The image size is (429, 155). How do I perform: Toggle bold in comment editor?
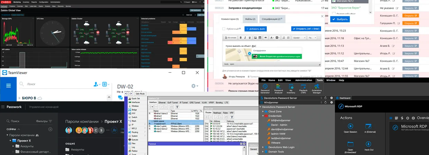point(240,38)
